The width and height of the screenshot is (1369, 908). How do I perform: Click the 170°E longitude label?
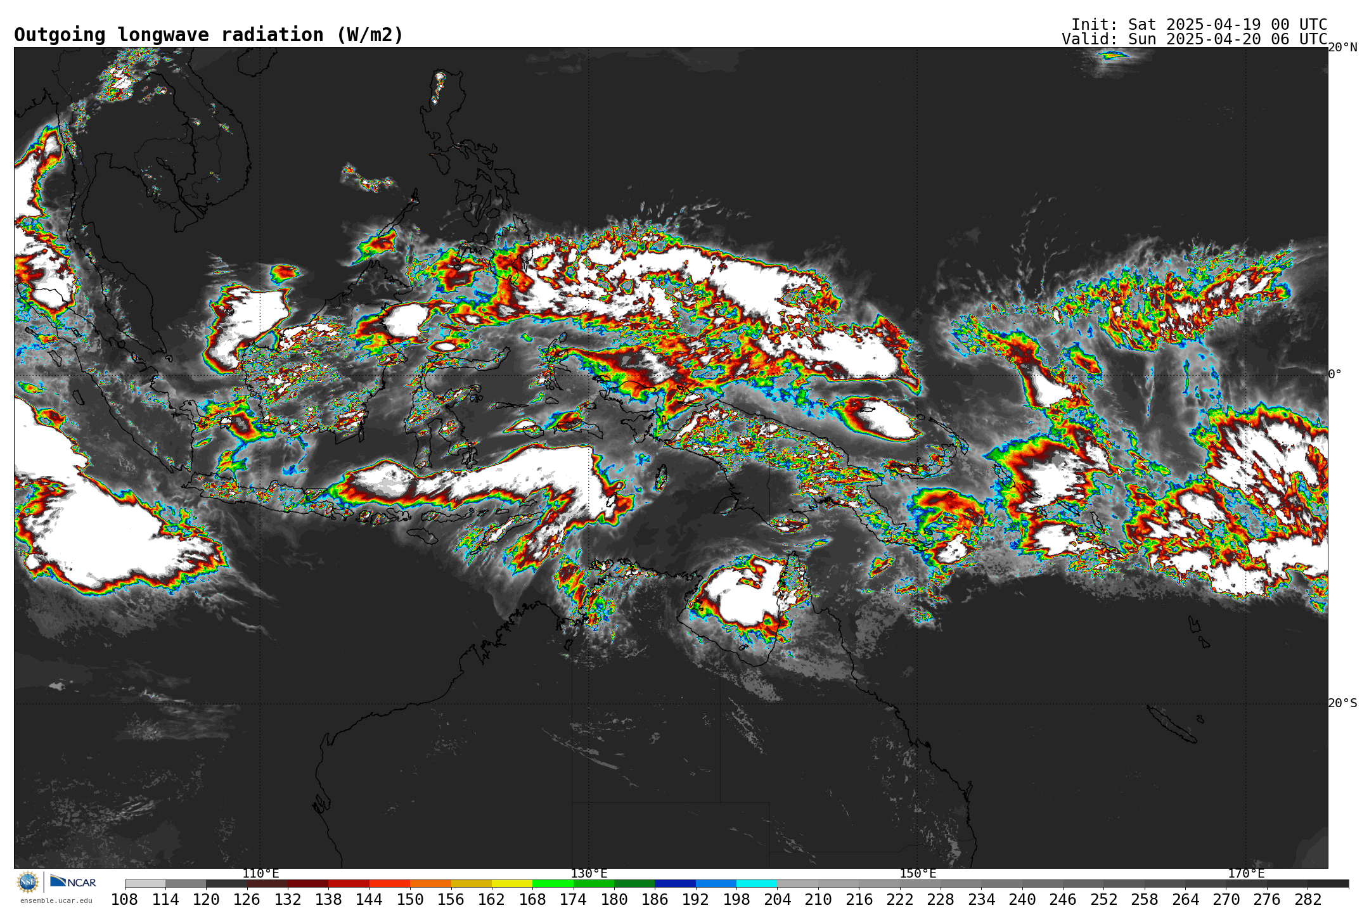pyautogui.click(x=1246, y=874)
